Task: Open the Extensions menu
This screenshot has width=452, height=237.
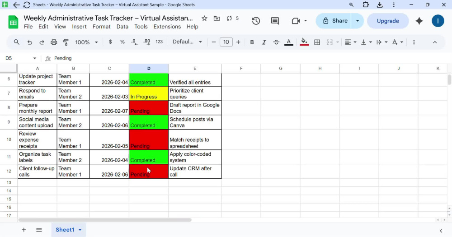Action: (x=167, y=27)
